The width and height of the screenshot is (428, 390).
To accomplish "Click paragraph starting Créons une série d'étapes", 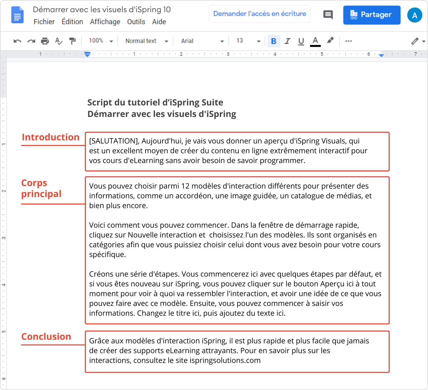I will [x=235, y=293].
